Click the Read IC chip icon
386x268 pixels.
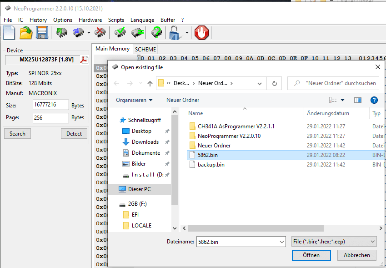pos(61,32)
